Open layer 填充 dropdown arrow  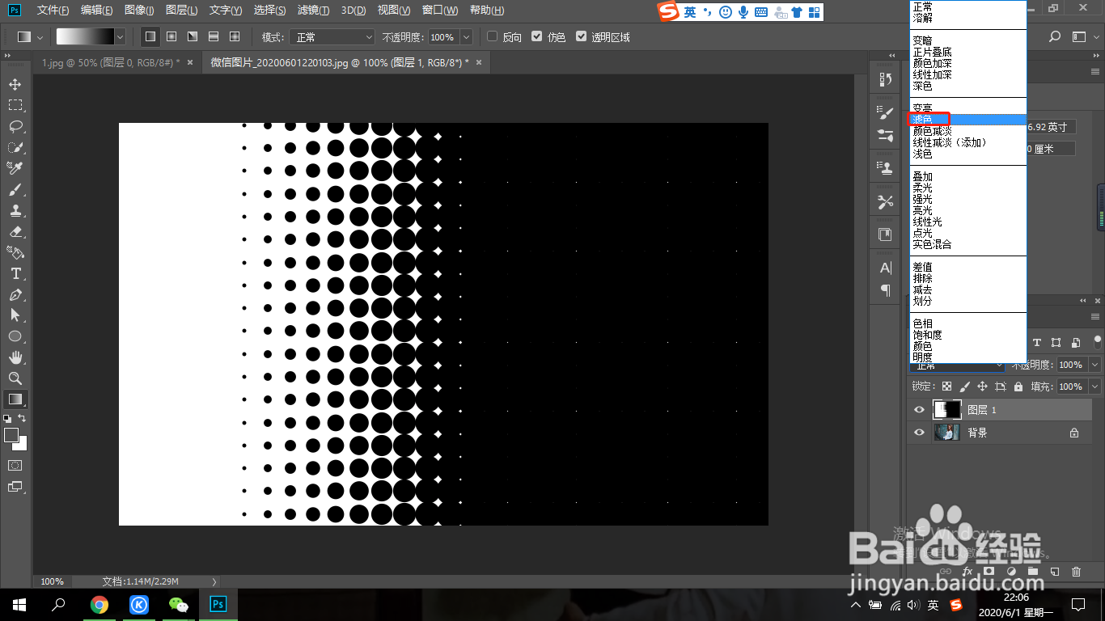click(1094, 387)
